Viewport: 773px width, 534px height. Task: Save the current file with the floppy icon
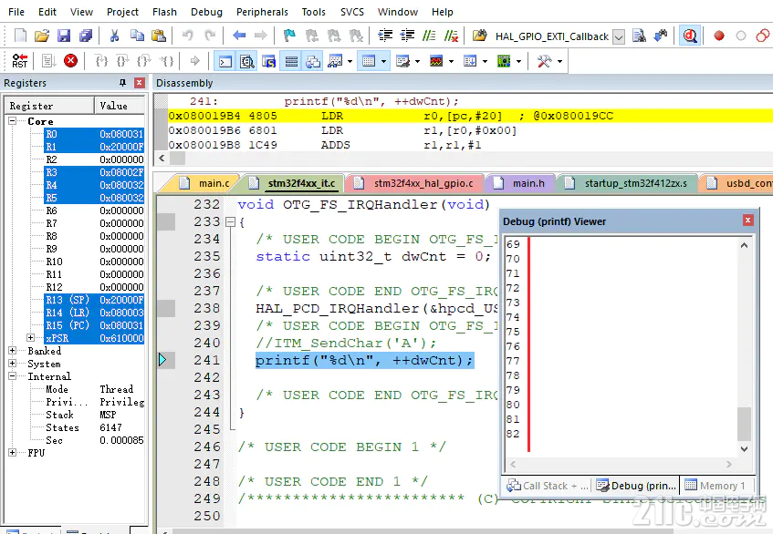click(64, 36)
